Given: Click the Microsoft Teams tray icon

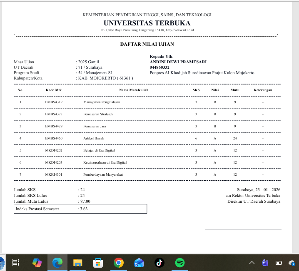Looking at the screenshot, I should [x=265, y=263].
